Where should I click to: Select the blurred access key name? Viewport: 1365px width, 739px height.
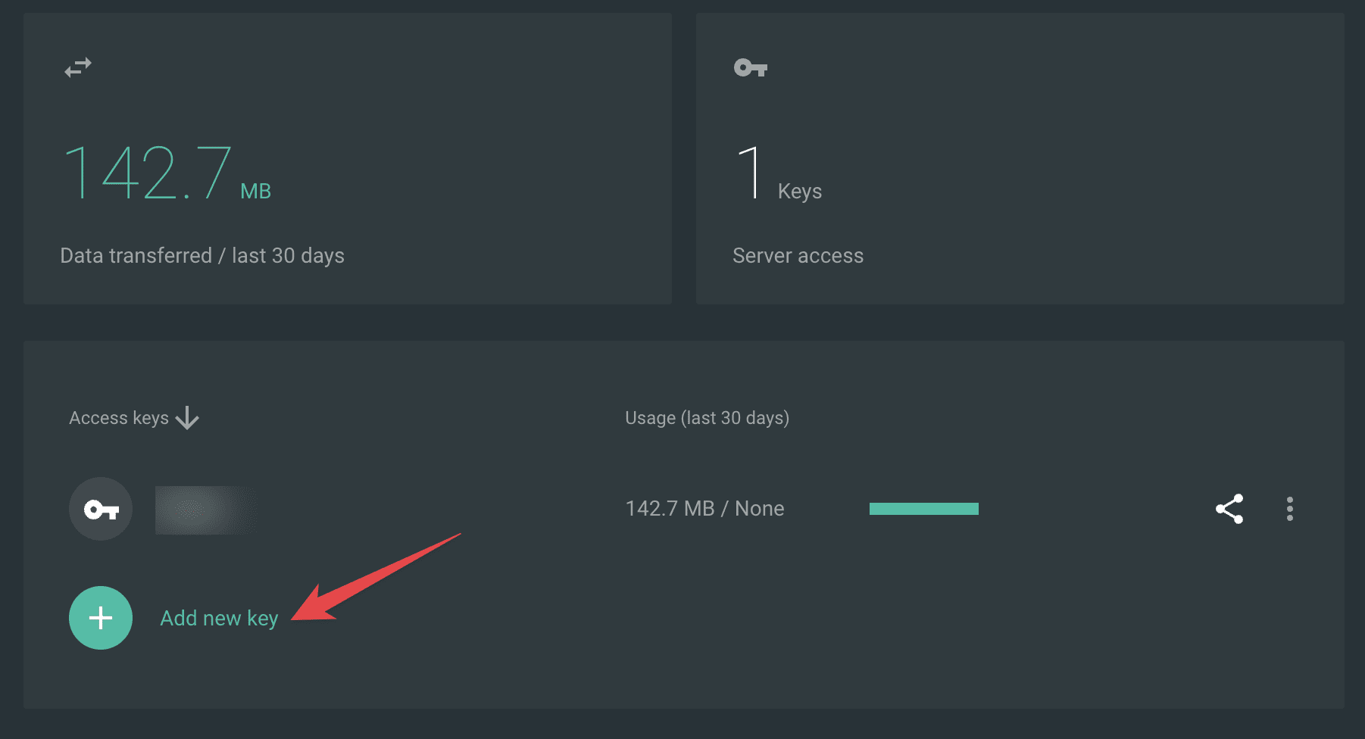pyautogui.click(x=205, y=510)
